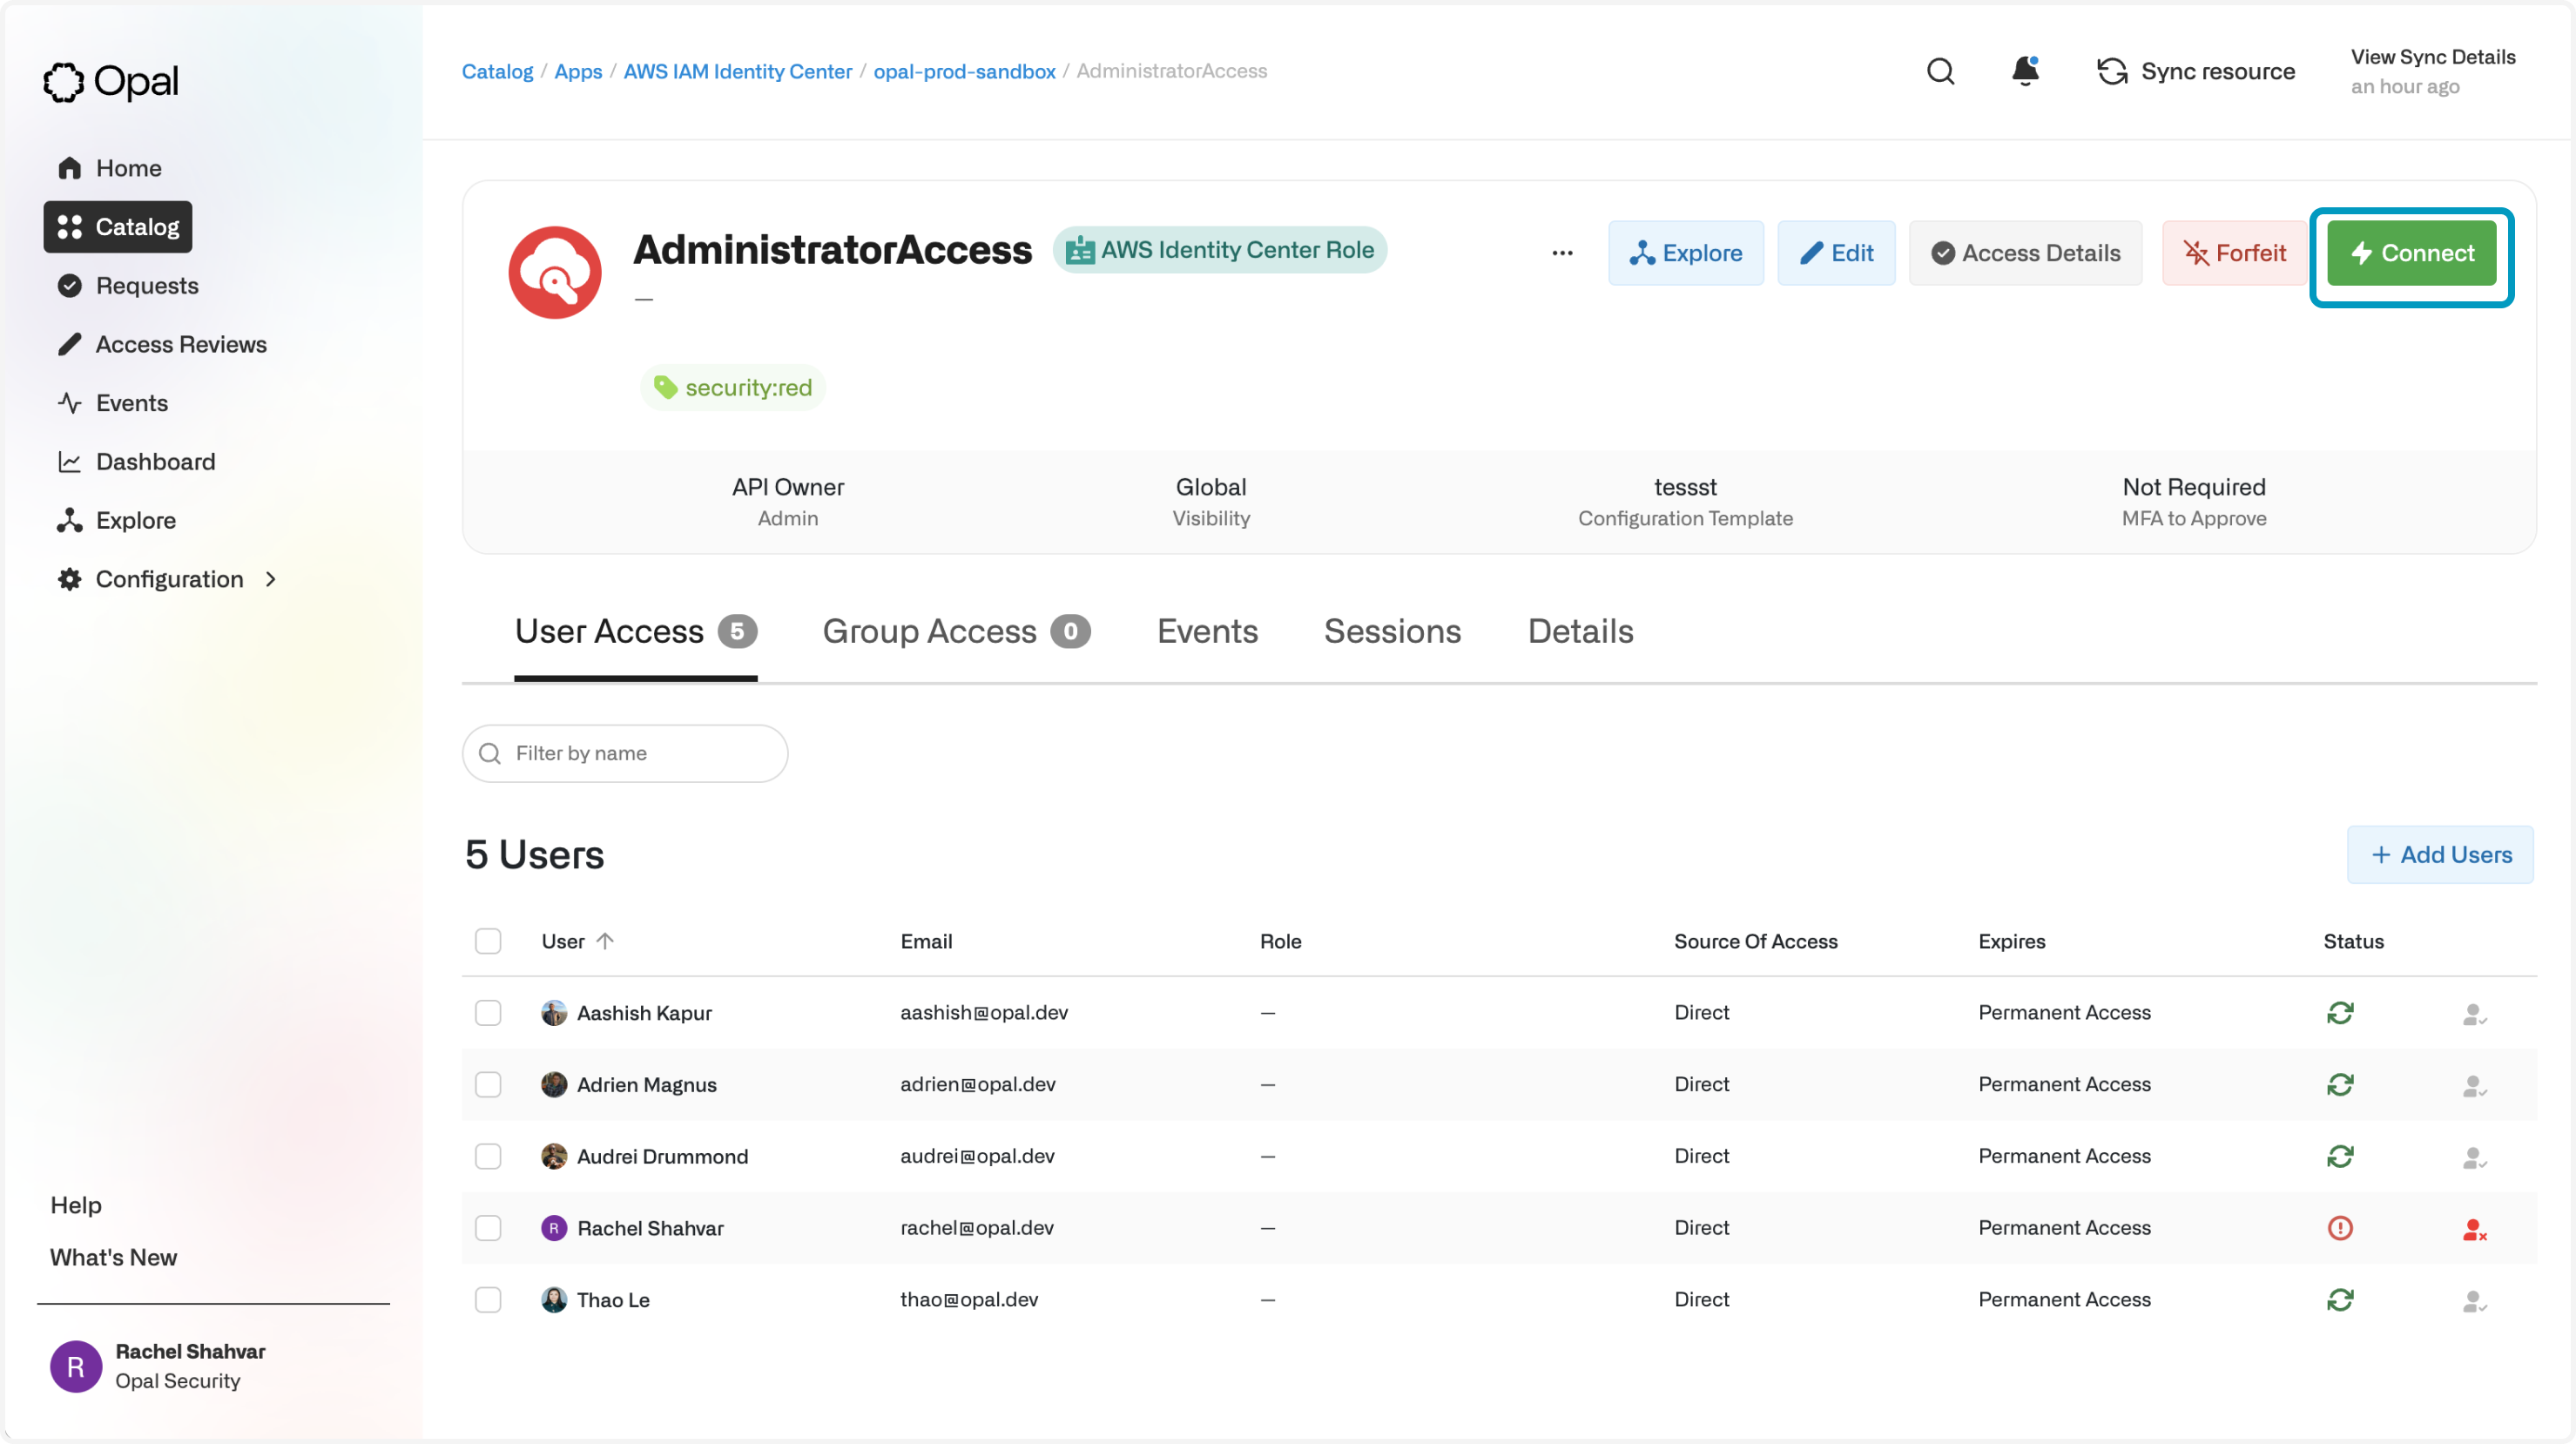Click sync status icon for Audrei Drummond
Image resolution: width=2576 pixels, height=1444 pixels.
2340,1156
